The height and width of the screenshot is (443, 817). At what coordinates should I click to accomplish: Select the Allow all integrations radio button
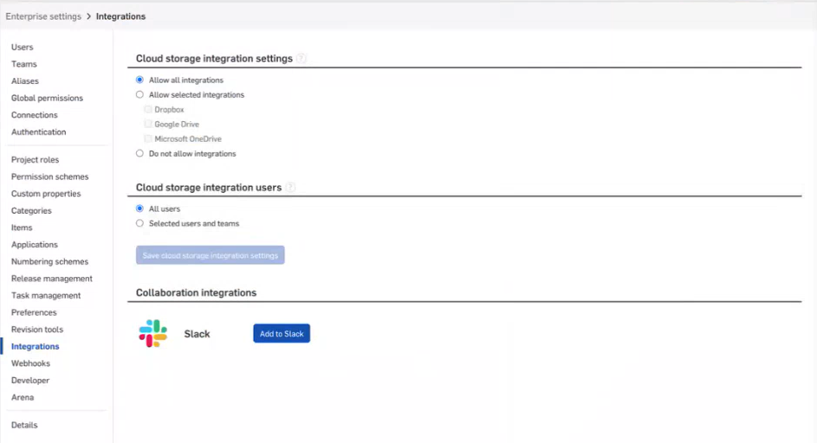[139, 80]
